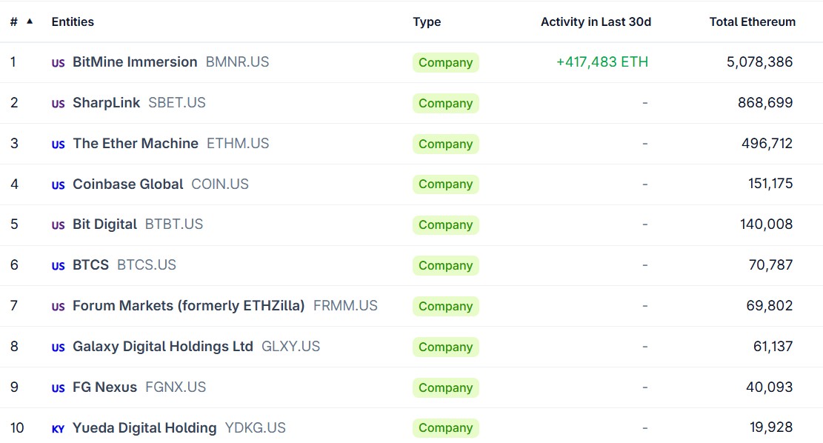Toggle sort order with the # column arrow

pos(30,21)
